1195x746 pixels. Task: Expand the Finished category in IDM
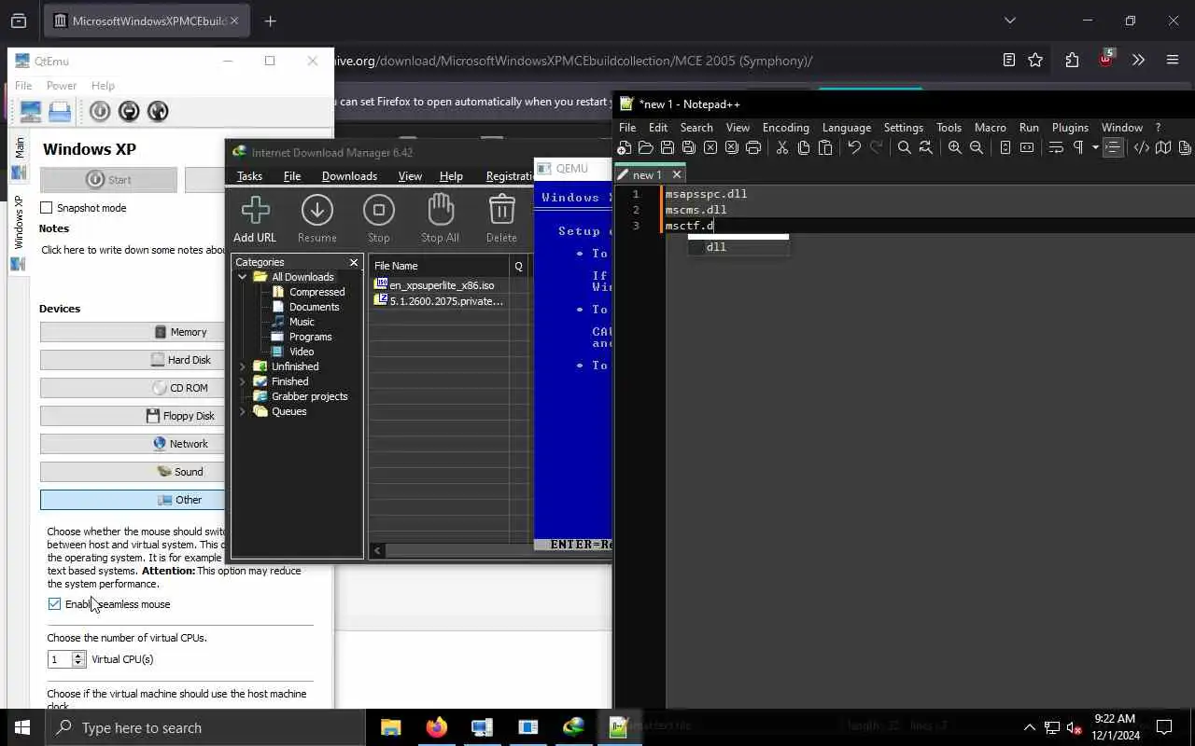click(x=243, y=381)
